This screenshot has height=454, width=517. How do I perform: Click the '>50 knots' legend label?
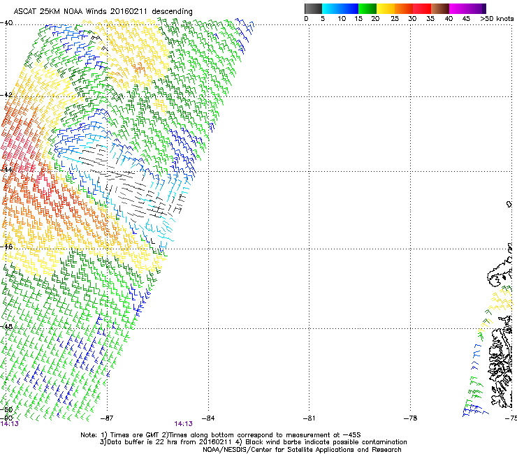point(497,18)
